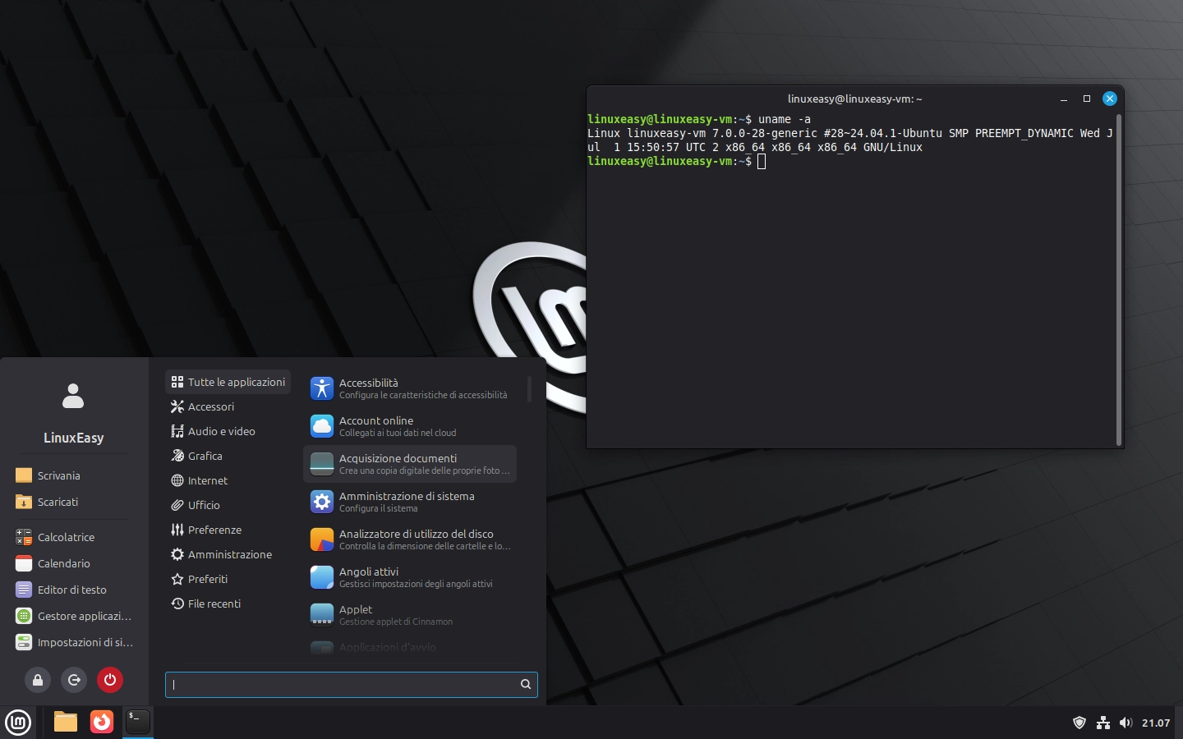This screenshot has height=739, width=1183.
Task: Click the terminal window vertical scrollbar
Action: click(1119, 279)
